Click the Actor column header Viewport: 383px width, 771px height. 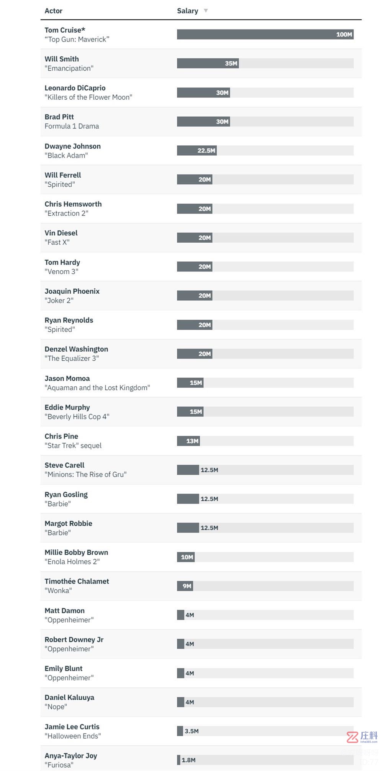pyautogui.click(x=53, y=11)
